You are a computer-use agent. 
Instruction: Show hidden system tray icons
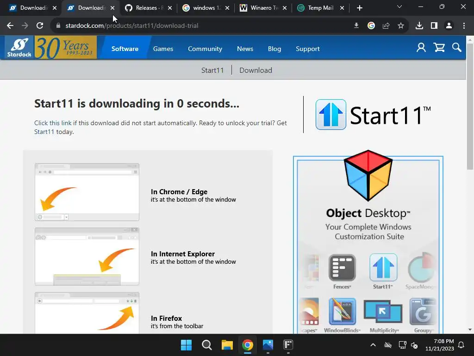pos(373,345)
